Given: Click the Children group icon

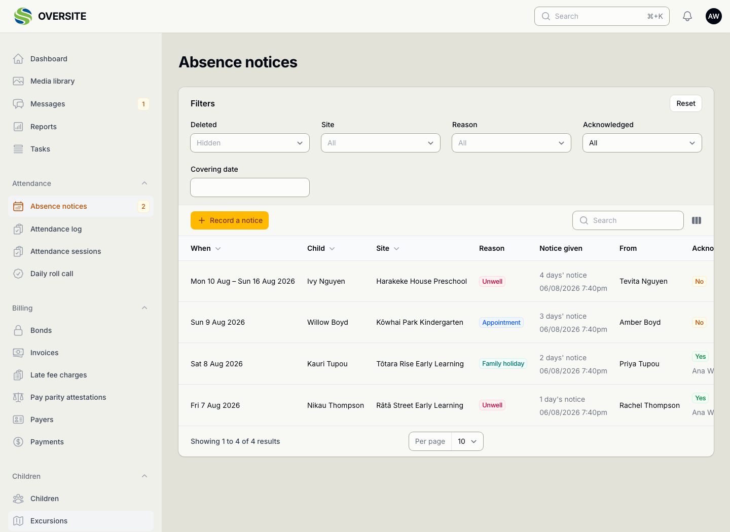Looking at the screenshot, I should 18,499.
